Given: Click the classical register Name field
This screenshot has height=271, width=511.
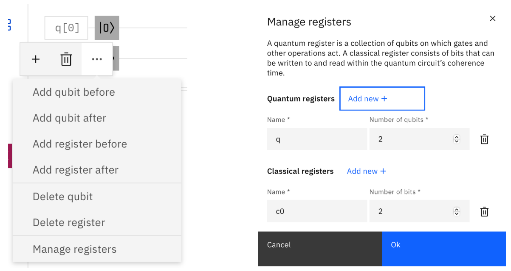Looking at the screenshot, I should 317,211.
